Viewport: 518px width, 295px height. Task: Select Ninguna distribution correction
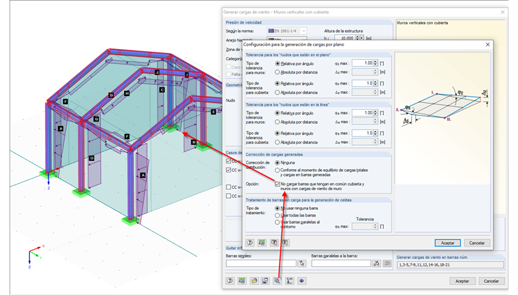pos(277,163)
